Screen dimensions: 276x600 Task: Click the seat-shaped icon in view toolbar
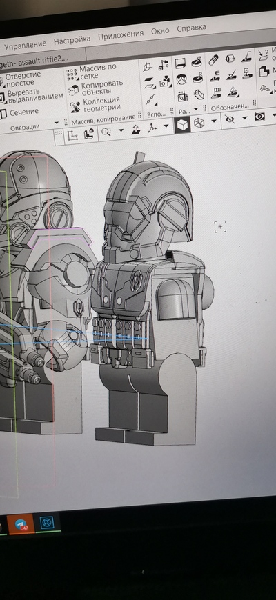(x=89, y=134)
